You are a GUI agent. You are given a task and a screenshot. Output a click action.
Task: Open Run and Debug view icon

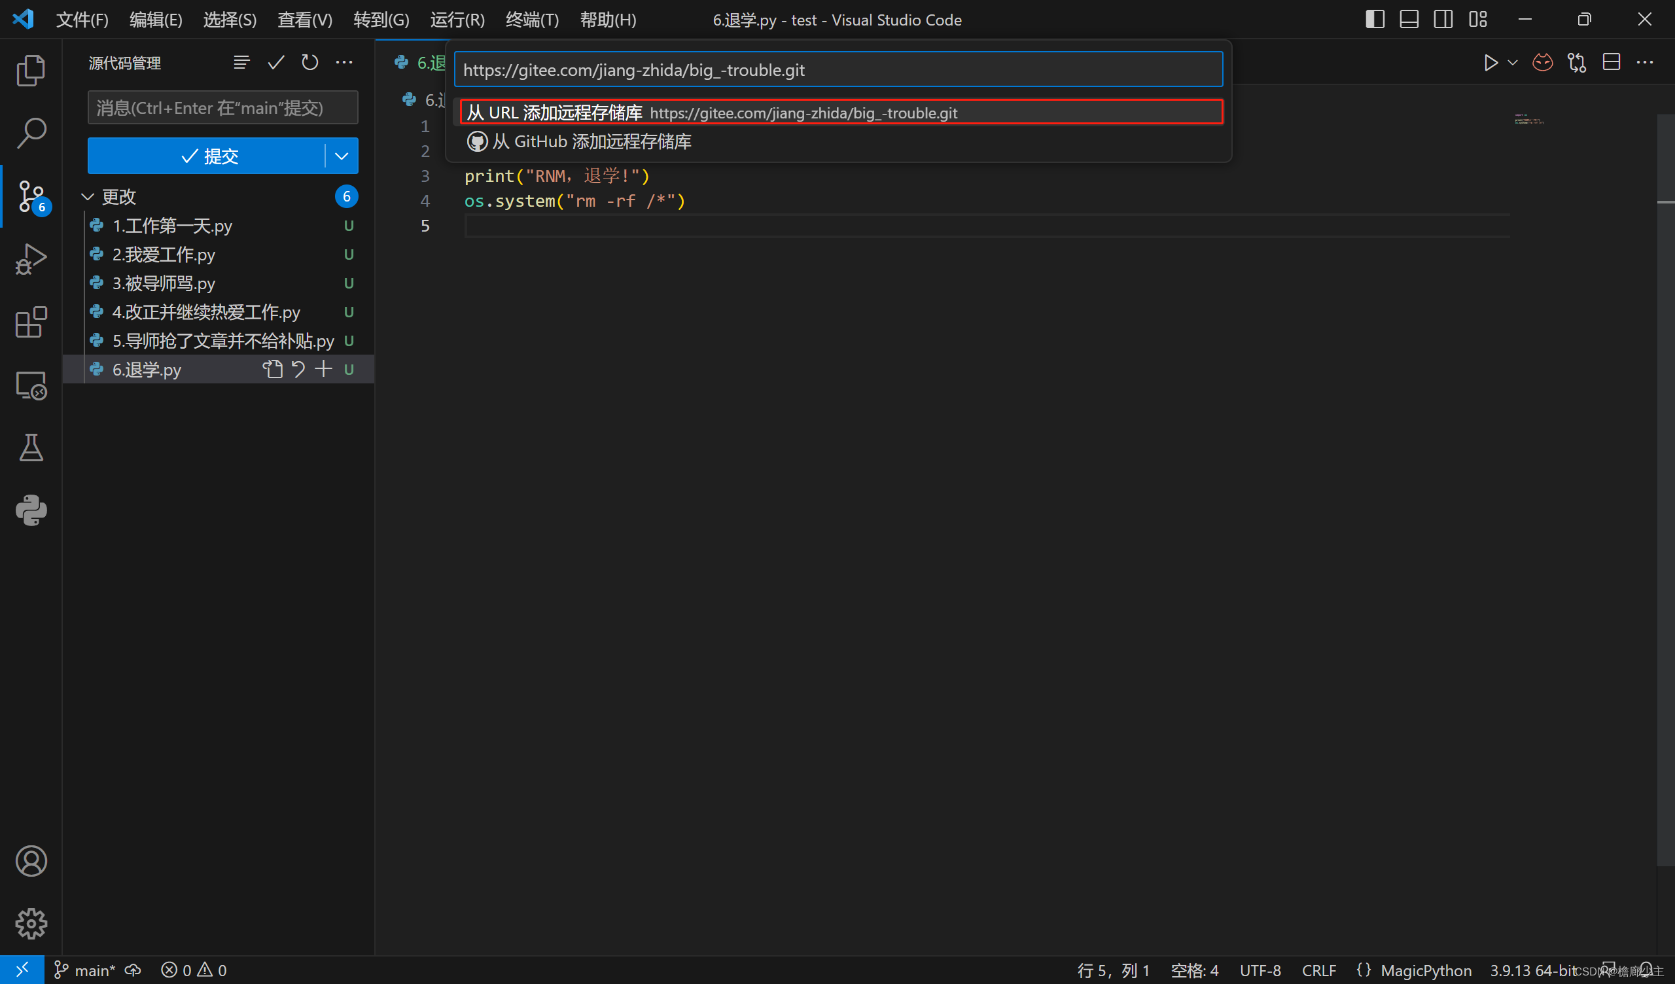pos(31,259)
